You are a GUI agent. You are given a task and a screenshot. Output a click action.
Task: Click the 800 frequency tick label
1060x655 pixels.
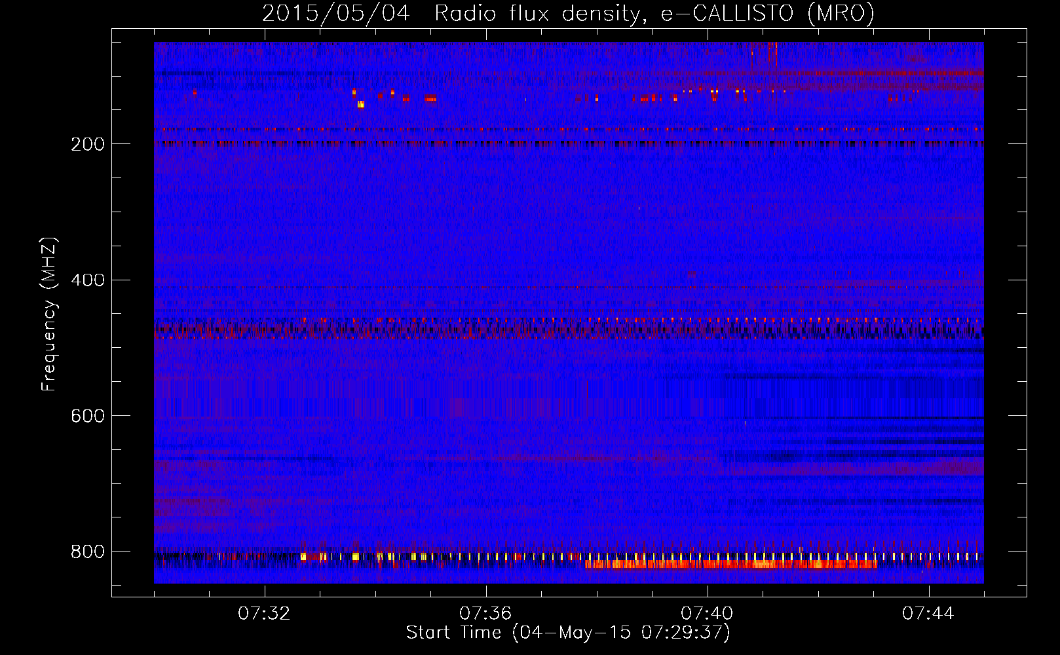tap(87, 552)
